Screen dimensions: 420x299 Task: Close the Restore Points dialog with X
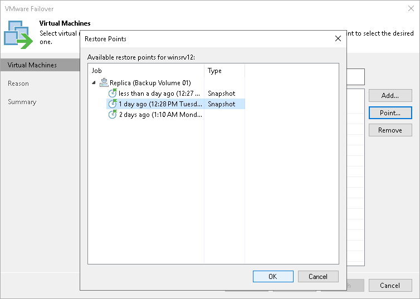tap(338, 38)
